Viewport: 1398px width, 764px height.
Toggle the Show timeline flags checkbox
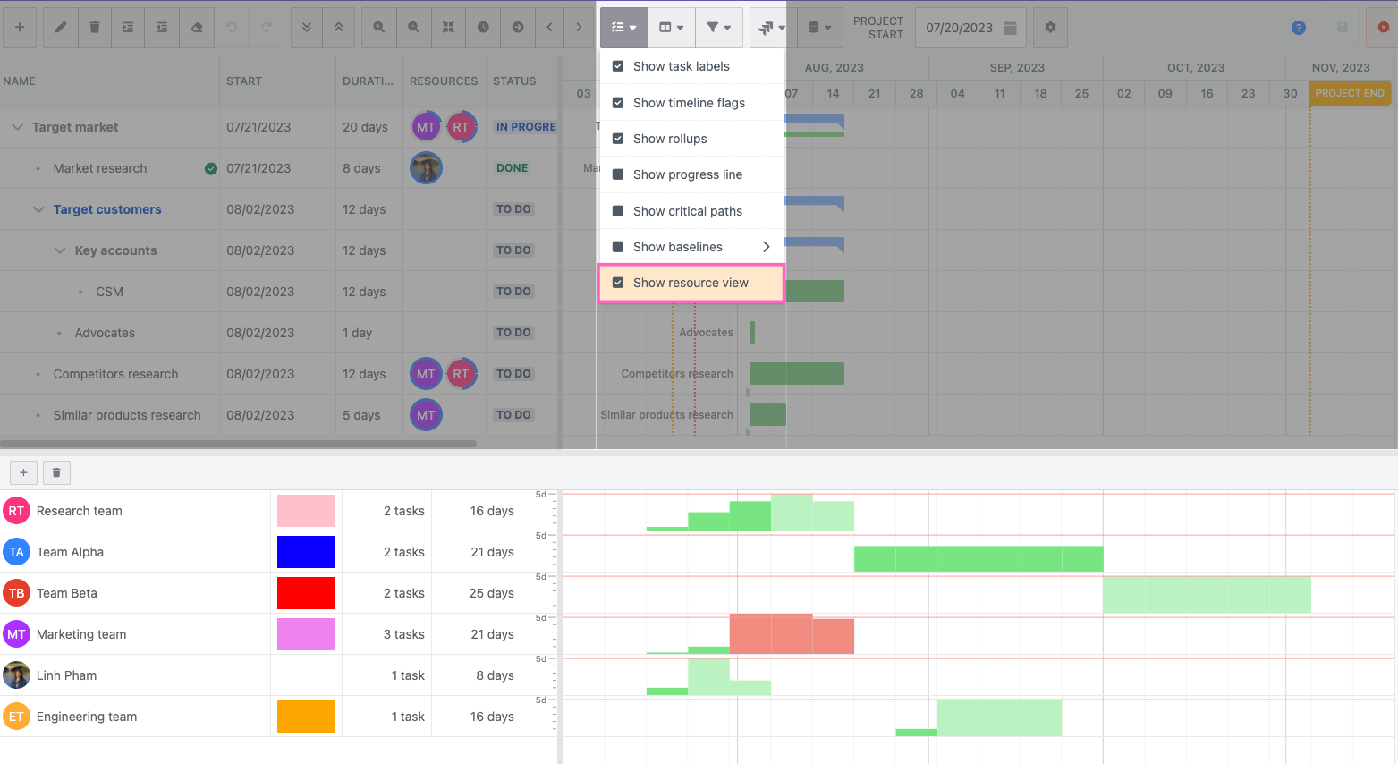point(618,103)
